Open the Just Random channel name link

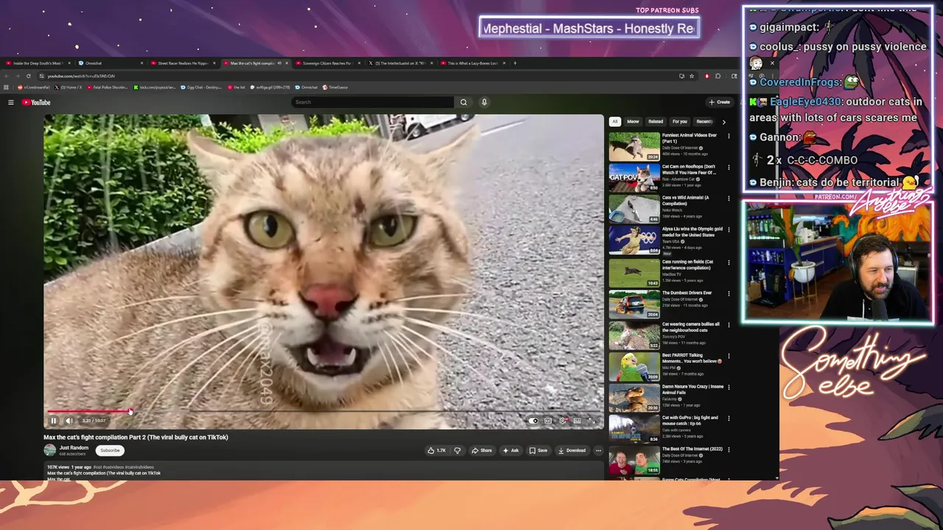click(74, 448)
